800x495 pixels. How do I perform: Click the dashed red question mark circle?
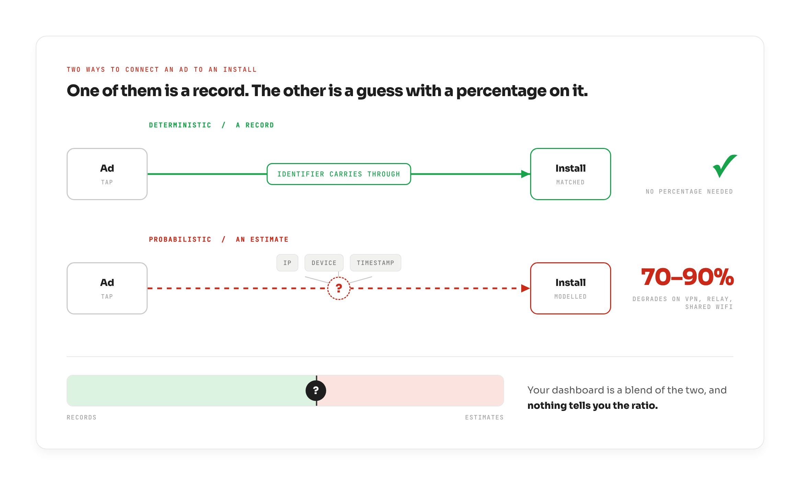coord(339,288)
